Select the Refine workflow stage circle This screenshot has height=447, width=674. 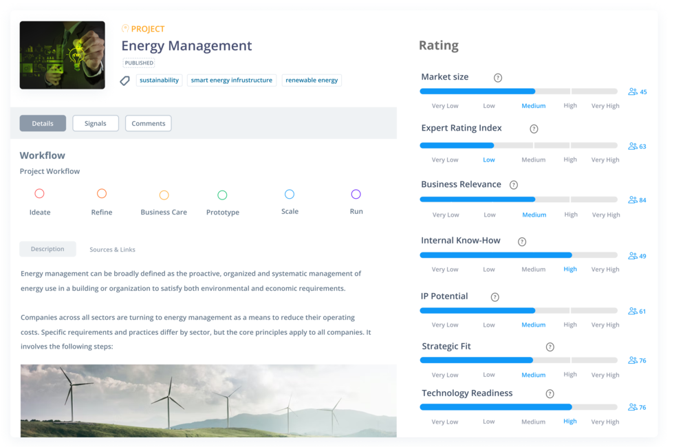click(x=102, y=194)
